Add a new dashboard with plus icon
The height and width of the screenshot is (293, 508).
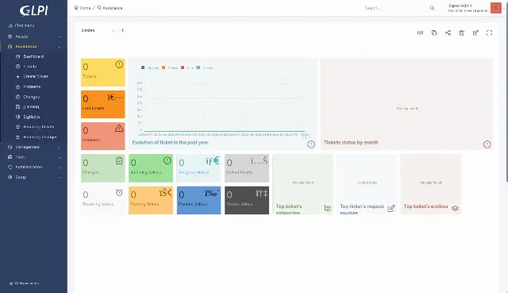(x=122, y=30)
